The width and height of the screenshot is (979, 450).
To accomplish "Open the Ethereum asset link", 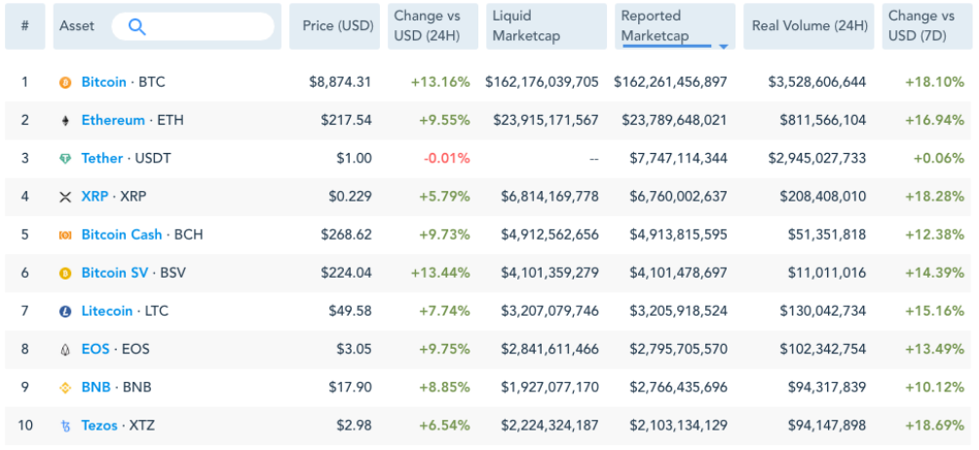I will 113,120.
